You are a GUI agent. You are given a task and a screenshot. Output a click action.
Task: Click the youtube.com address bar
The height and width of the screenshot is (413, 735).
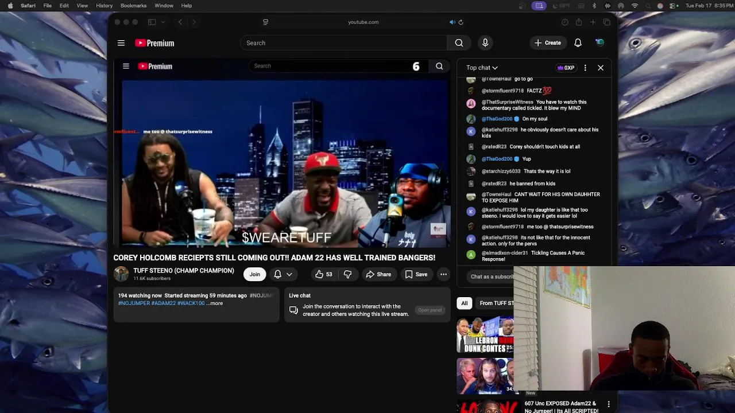(x=363, y=22)
